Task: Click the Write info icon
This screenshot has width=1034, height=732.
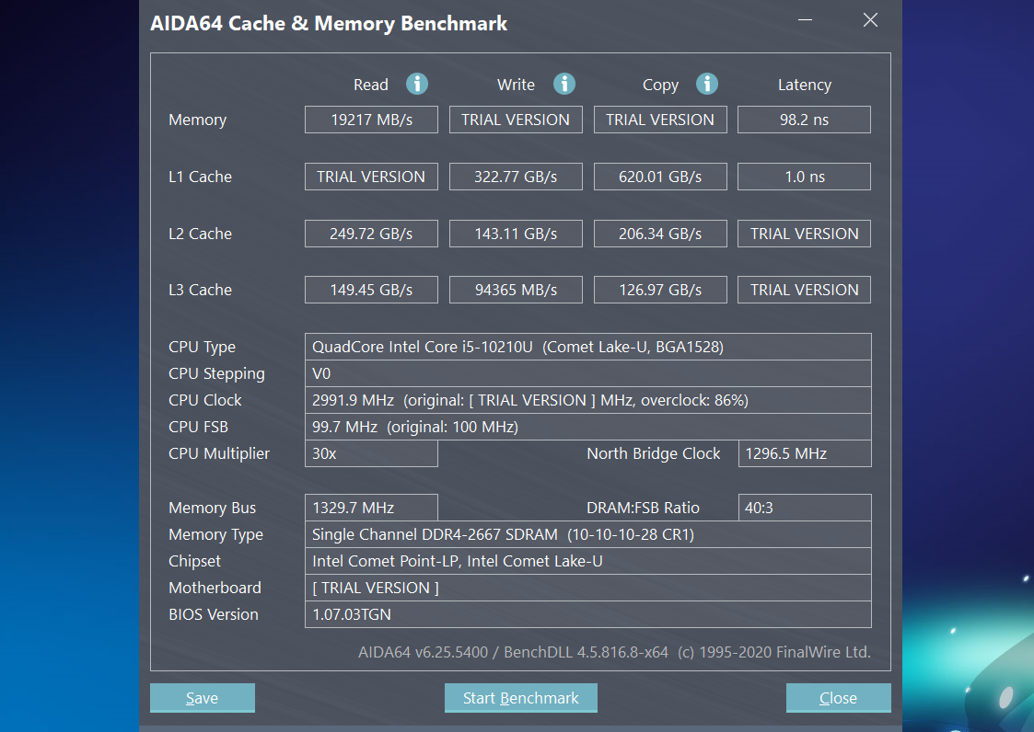Action: 563,84
